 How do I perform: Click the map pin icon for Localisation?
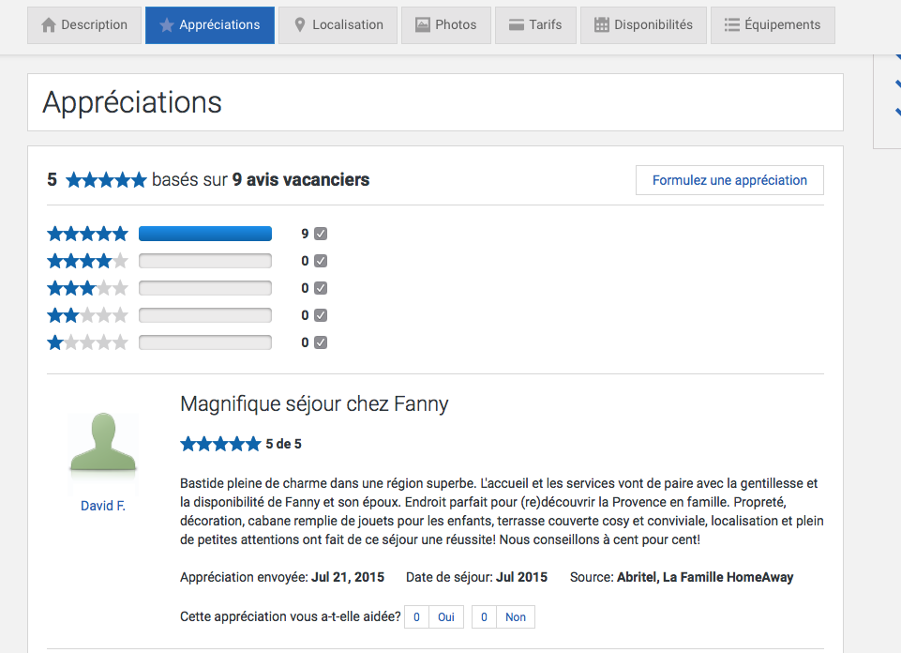click(x=300, y=25)
